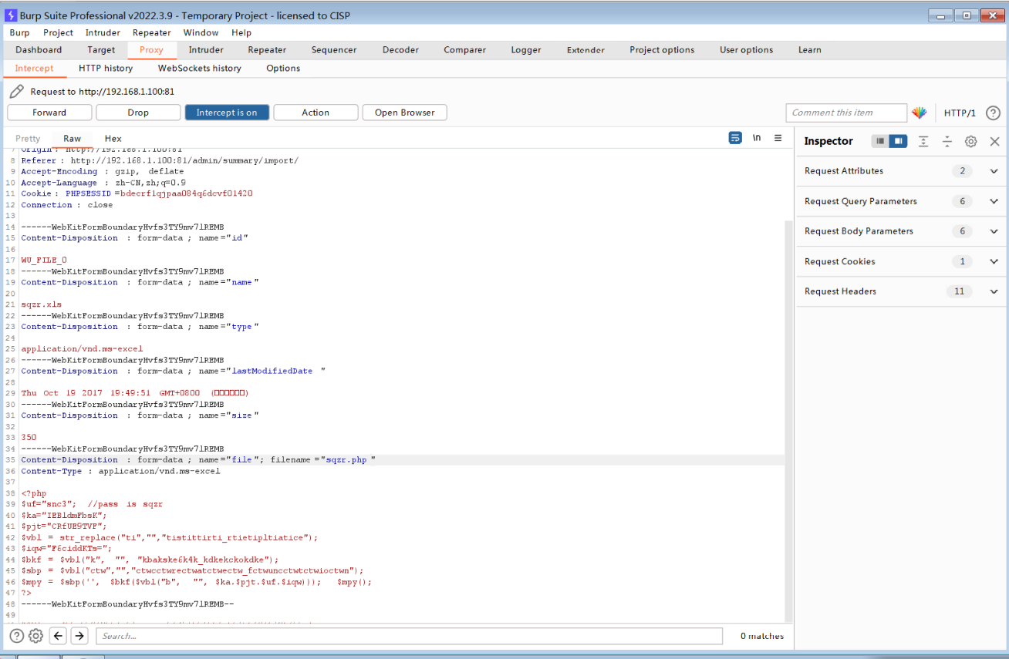Collapse all Inspector sections

coord(947,141)
